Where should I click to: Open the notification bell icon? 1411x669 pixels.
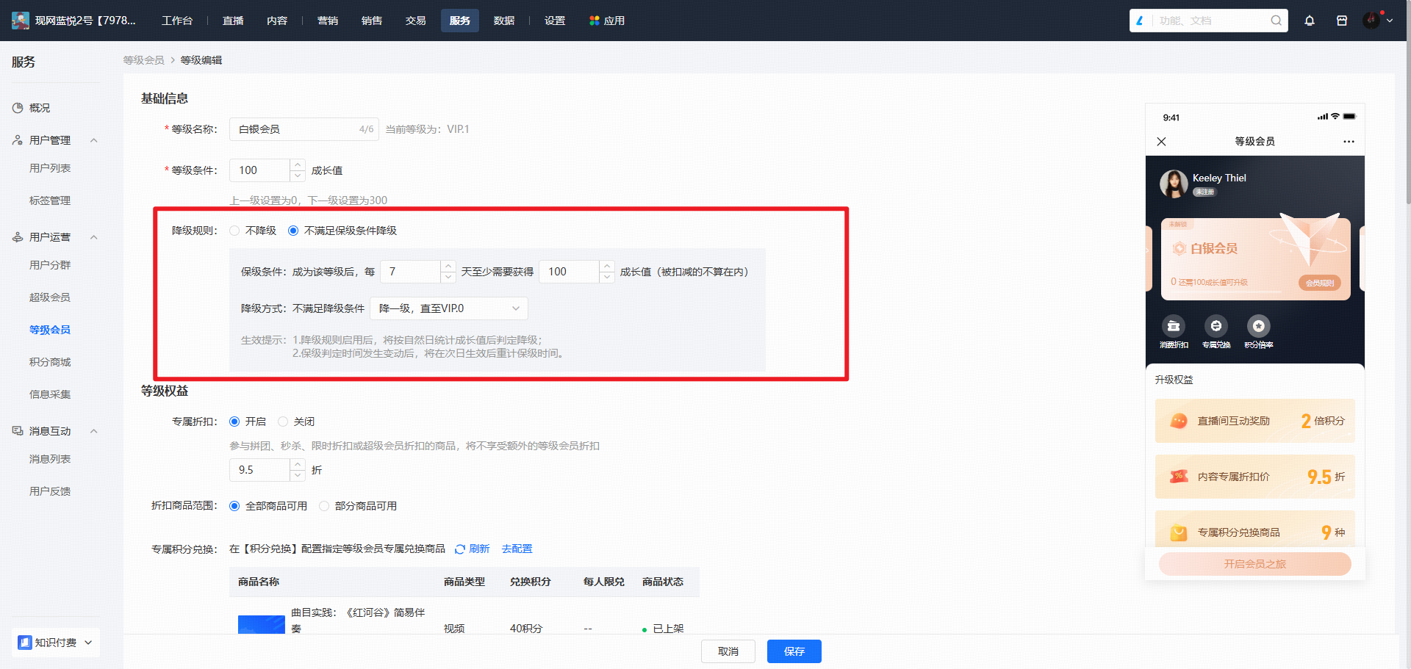click(x=1310, y=21)
